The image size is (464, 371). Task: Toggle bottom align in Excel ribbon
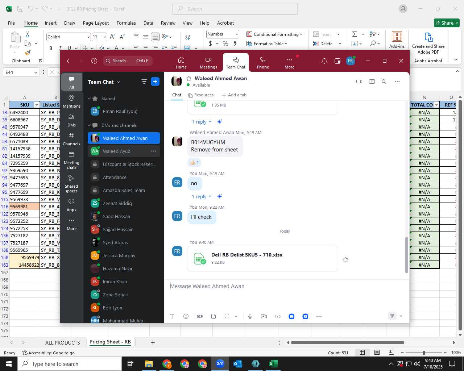tap(155, 37)
